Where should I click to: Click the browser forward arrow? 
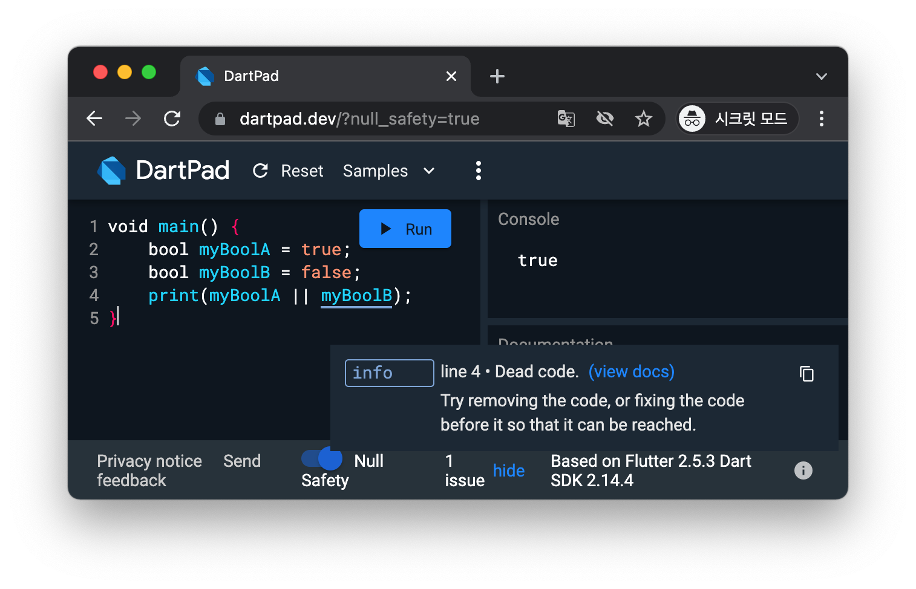tap(133, 119)
